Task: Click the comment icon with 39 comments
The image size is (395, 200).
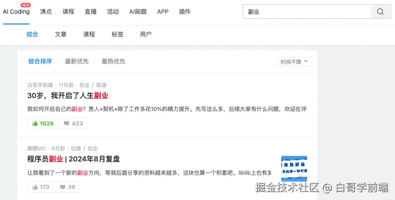Action: tap(63, 187)
